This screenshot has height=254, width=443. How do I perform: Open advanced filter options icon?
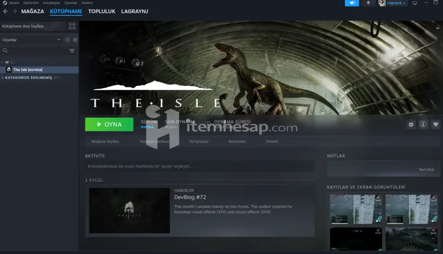(x=72, y=51)
